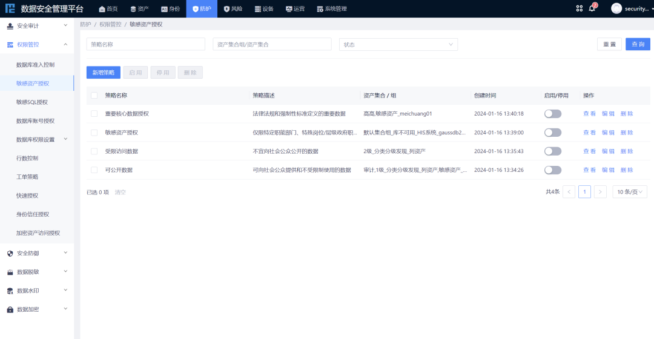Click the notification bell icon
The height and width of the screenshot is (339, 654).
(x=592, y=8)
